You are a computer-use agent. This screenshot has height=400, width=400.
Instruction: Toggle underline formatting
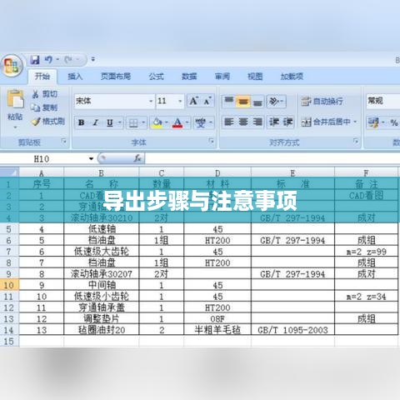[110, 122]
